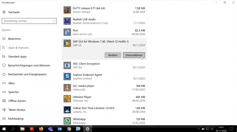Screen dimensions: 237x132
Task: Click the Realtek USB Audio app icon
Action: [x=67, y=21]
